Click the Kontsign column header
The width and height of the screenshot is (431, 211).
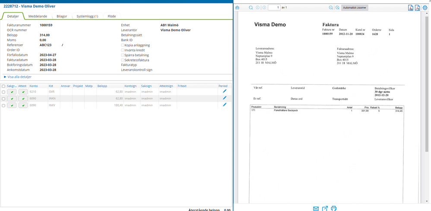tap(130, 86)
